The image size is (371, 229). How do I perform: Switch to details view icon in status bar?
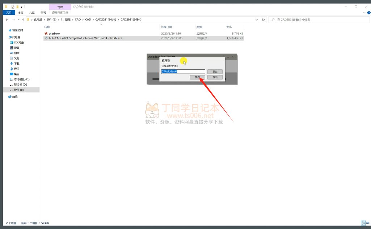363,223
